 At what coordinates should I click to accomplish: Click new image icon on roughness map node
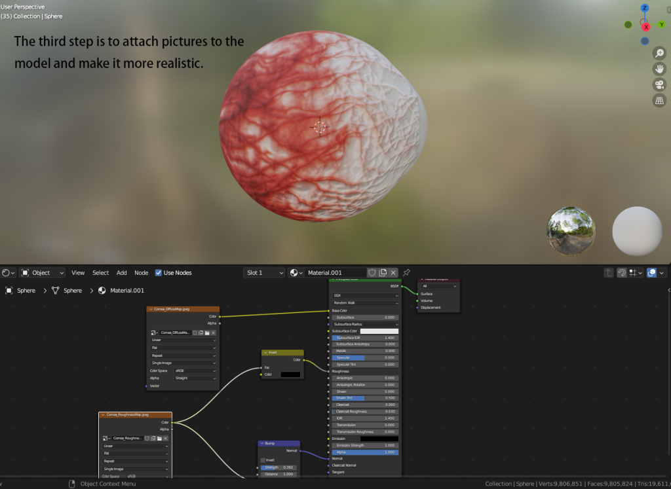point(153,438)
